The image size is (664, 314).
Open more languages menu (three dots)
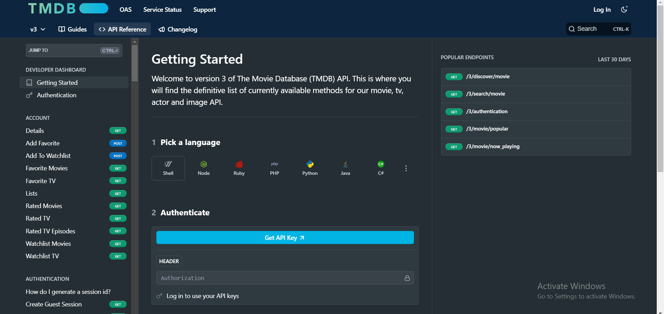tap(406, 168)
